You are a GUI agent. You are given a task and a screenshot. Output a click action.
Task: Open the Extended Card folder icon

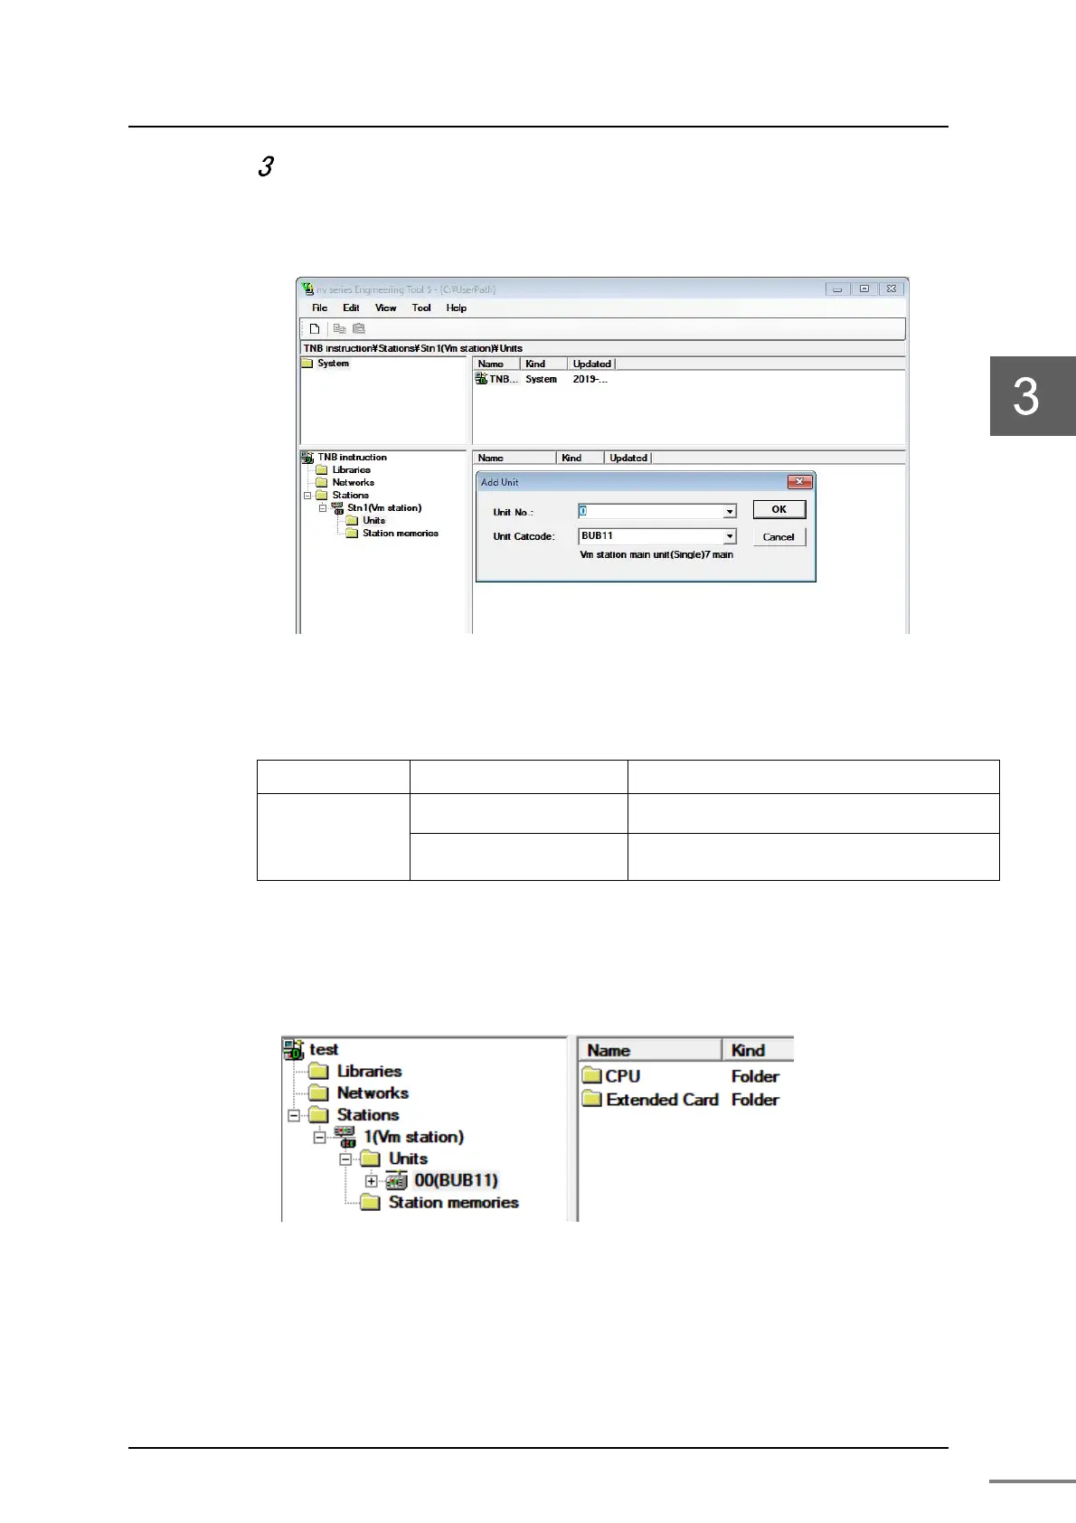coord(592,1100)
